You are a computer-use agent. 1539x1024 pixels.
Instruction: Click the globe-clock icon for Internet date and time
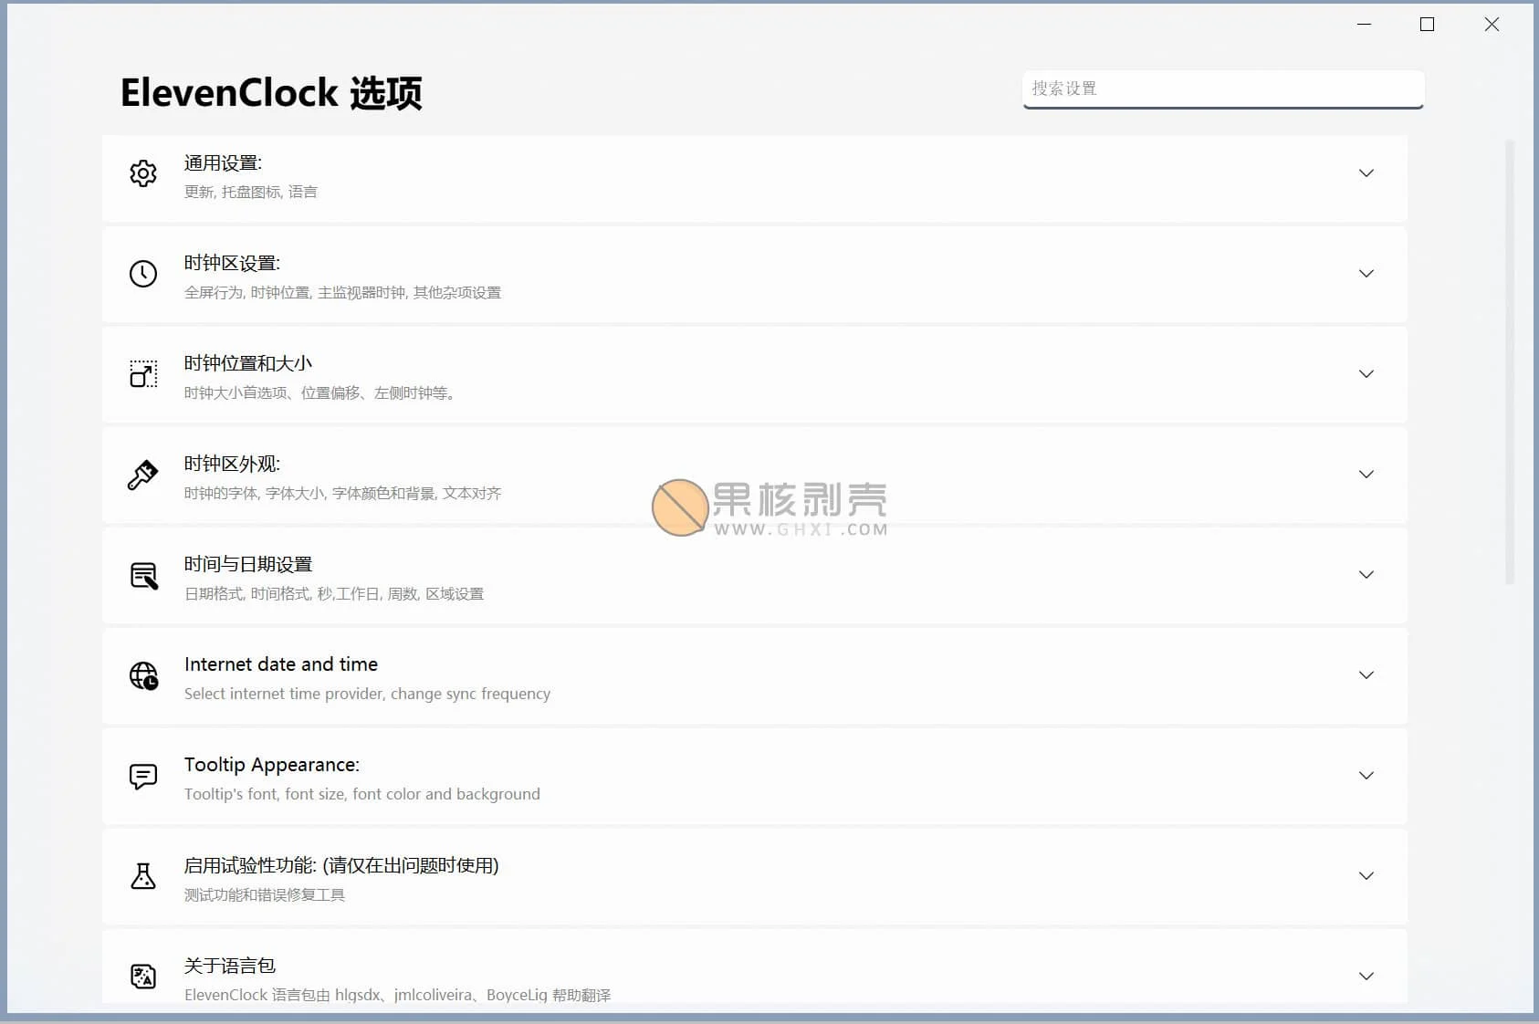click(x=143, y=675)
